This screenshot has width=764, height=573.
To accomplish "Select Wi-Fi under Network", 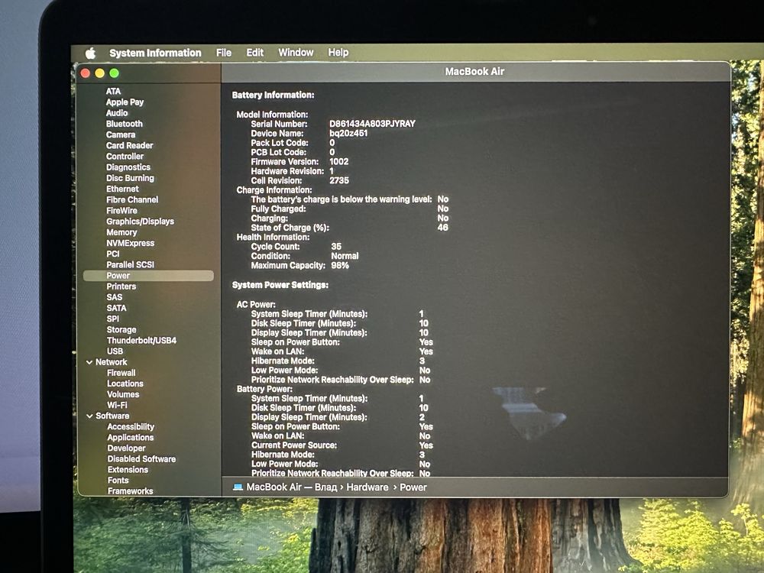I will click(x=117, y=405).
